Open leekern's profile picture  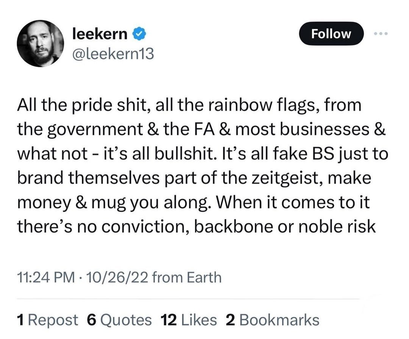click(x=40, y=43)
